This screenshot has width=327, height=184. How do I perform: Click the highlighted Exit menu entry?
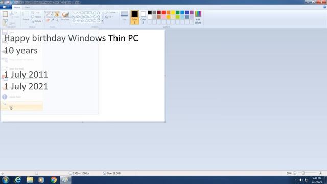pos(21,106)
